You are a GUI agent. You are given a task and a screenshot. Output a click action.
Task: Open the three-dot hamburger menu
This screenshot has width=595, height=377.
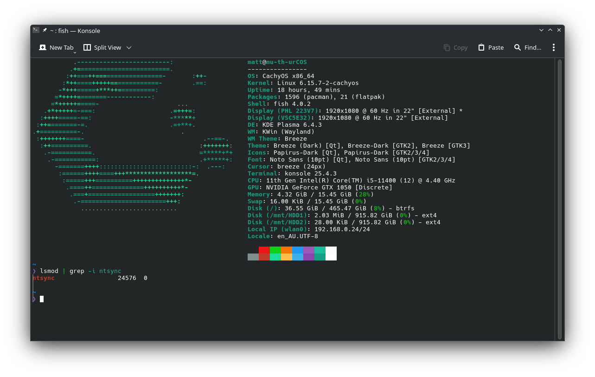click(x=553, y=47)
